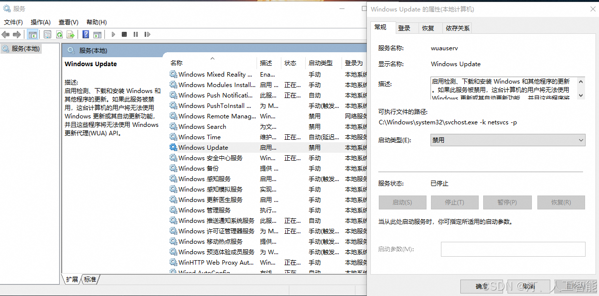
Task: Click gear icon beside Windows Mixed Reality
Action: click(x=173, y=74)
